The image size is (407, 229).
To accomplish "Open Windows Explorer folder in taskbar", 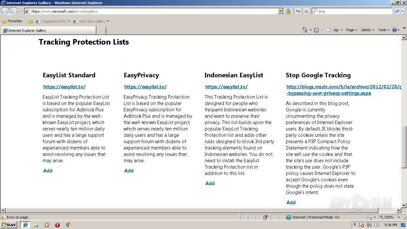I will pos(36,225).
